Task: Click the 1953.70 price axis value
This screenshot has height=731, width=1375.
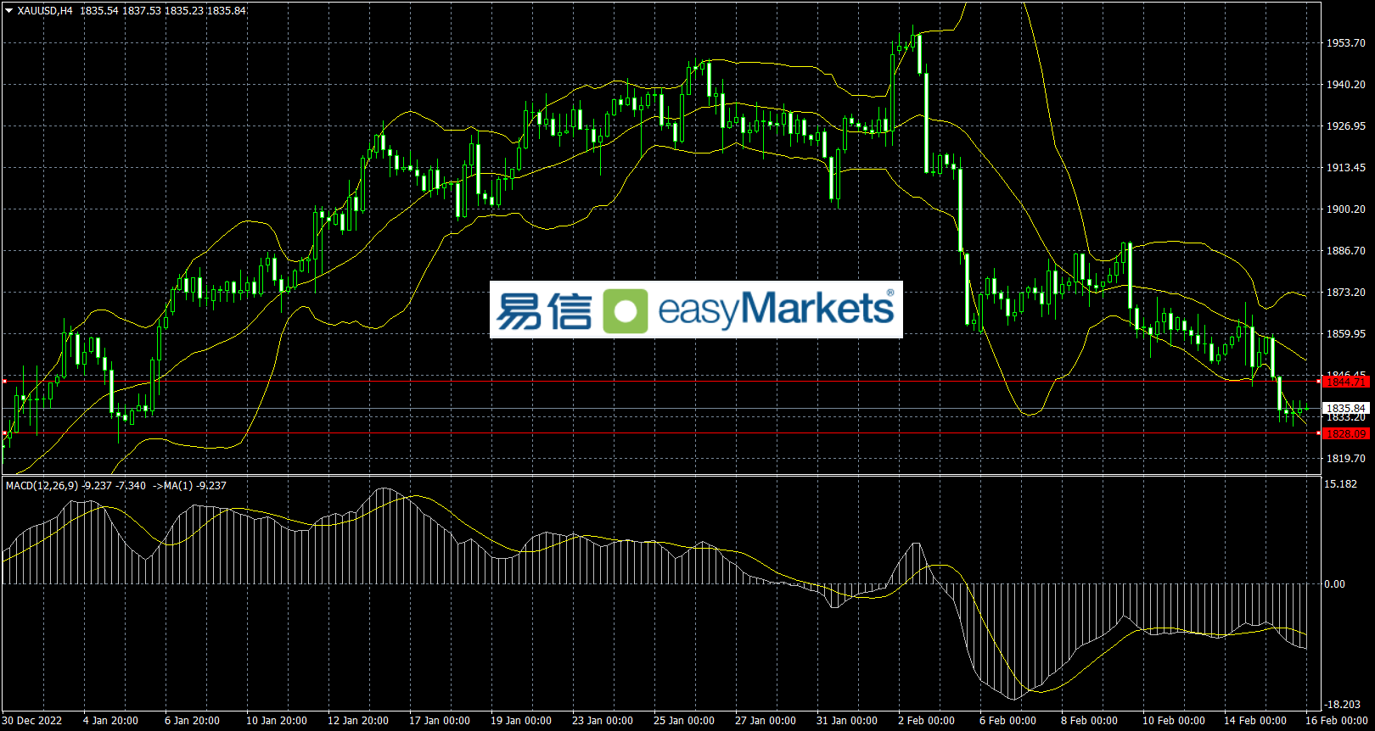Action: [x=1346, y=43]
